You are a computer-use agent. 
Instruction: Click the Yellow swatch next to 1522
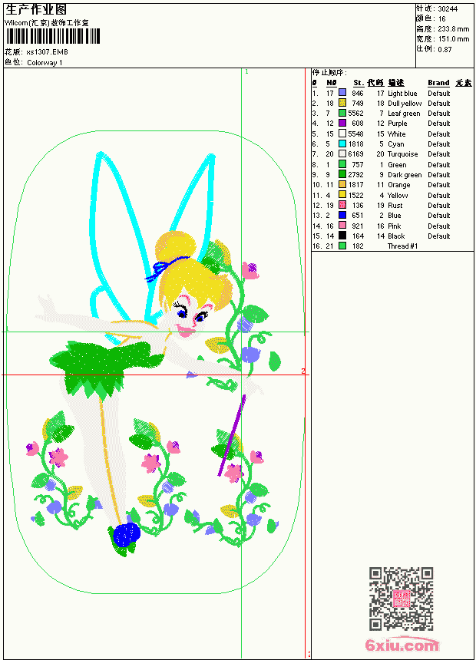(342, 194)
